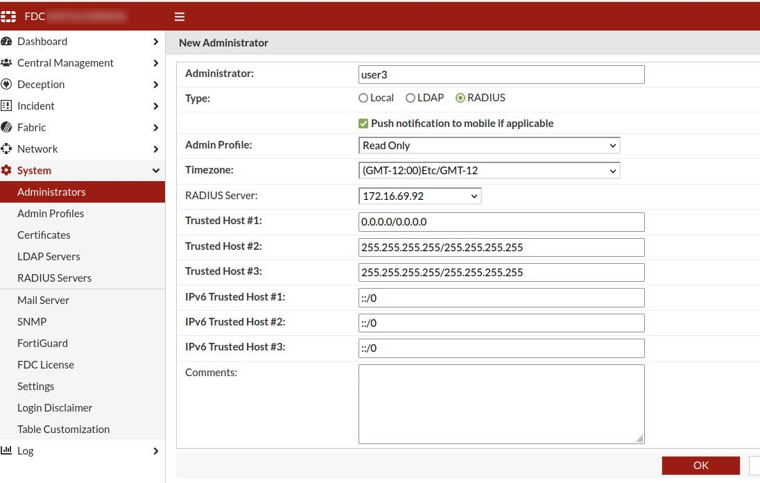Toggle the hamburger menu icon
The width and height of the screenshot is (760, 483).
pyautogui.click(x=180, y=17)
